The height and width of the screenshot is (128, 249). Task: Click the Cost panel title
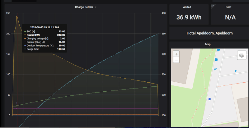(228, 7)
